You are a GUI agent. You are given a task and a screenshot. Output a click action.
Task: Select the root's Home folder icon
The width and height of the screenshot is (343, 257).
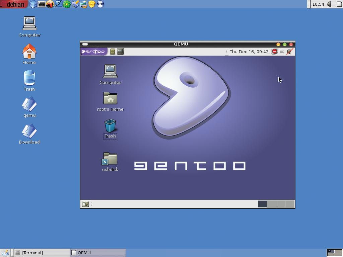pos(110,102)
